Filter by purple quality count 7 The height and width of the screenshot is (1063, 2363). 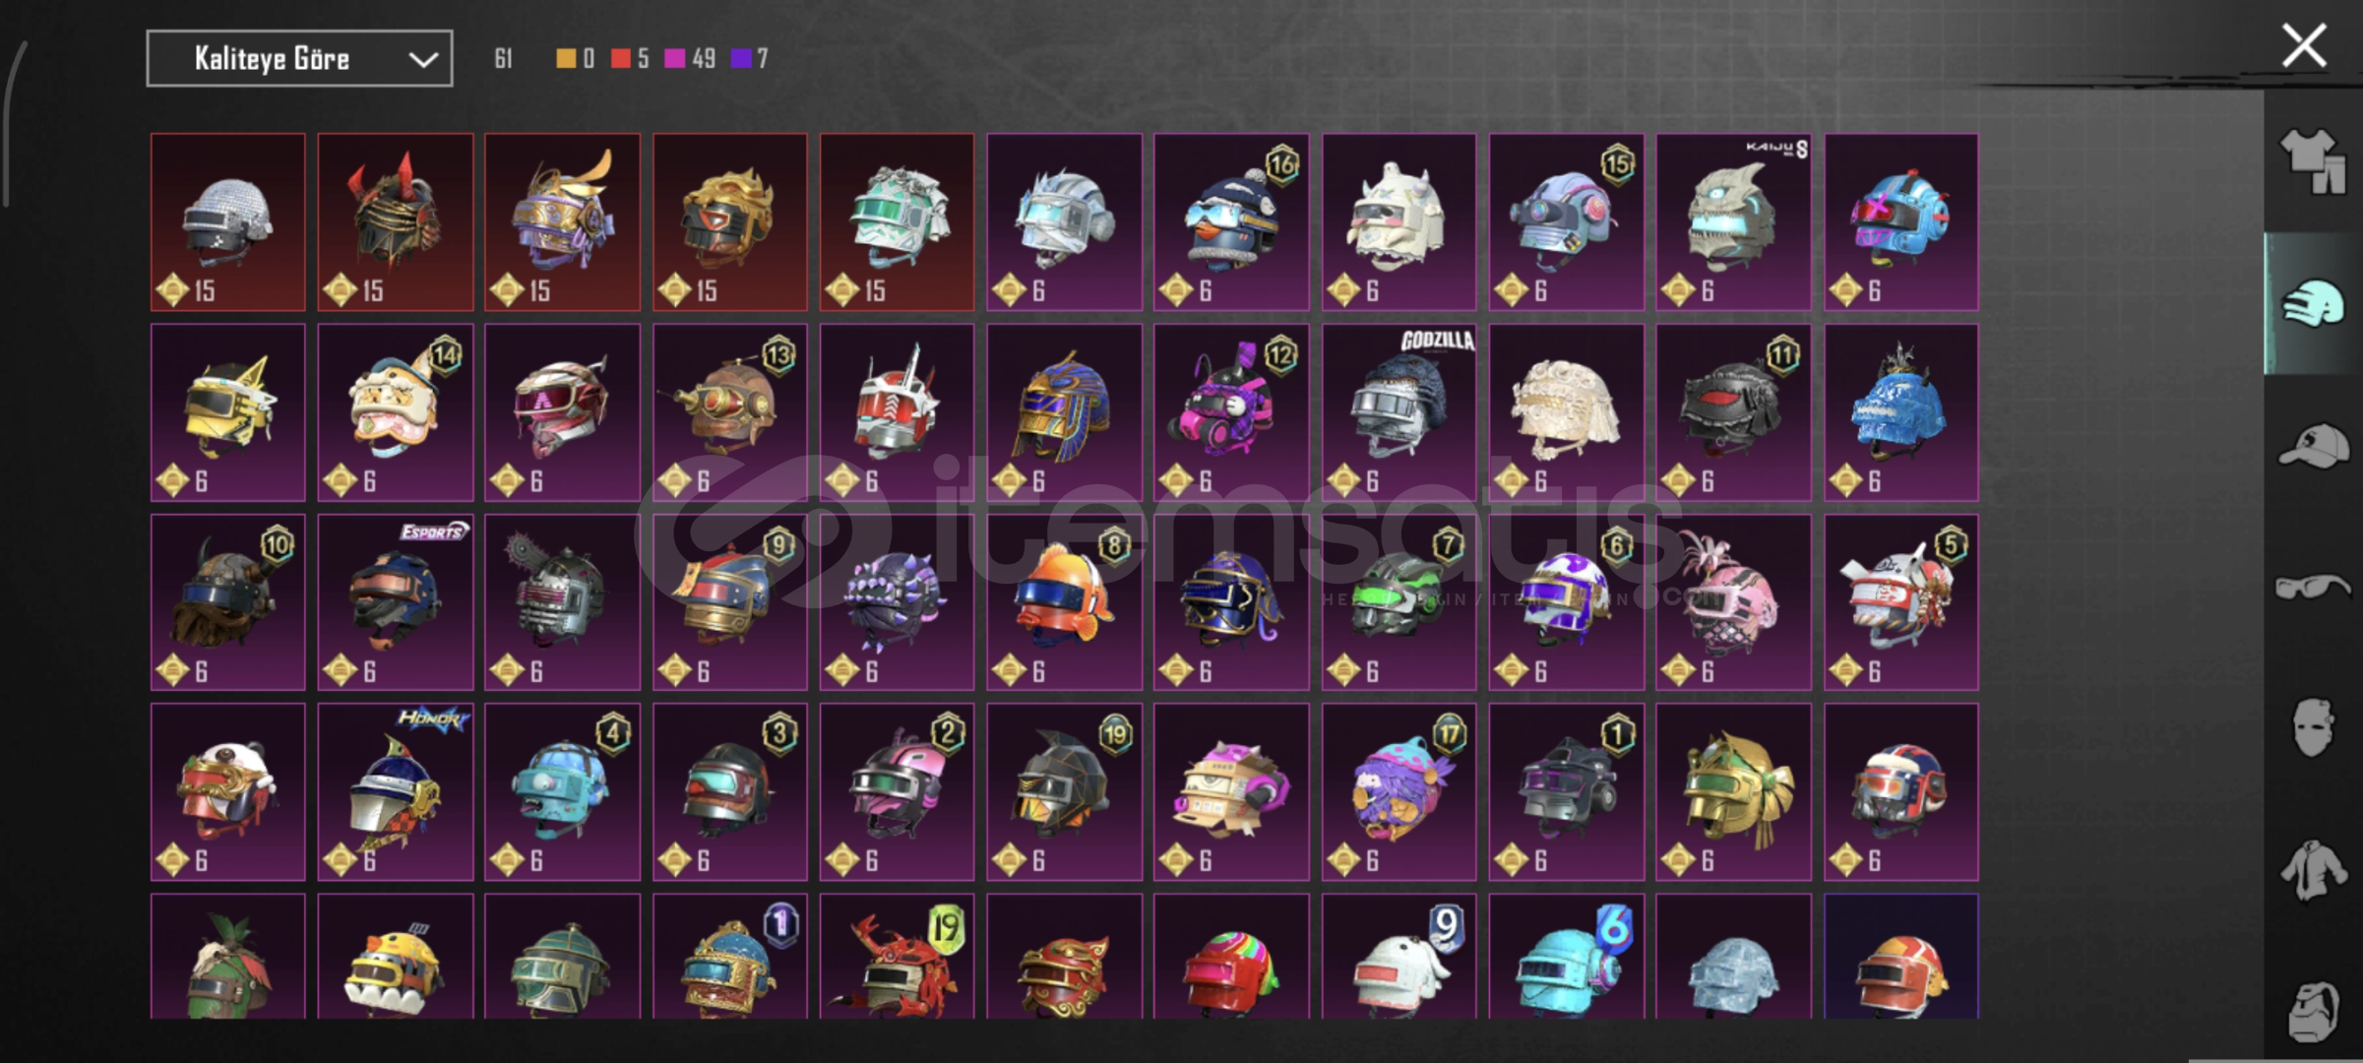[750, 59]
